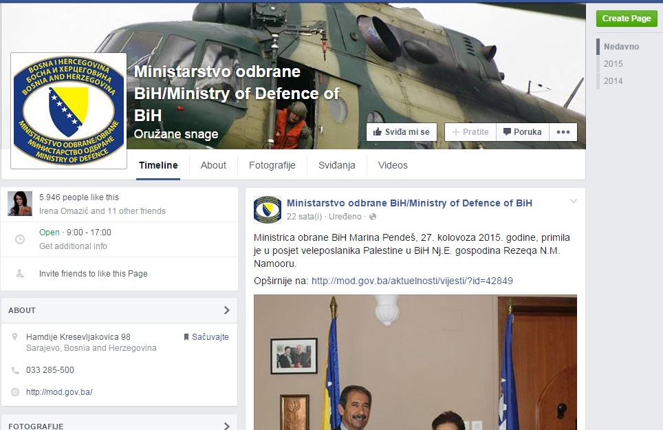
Task: Open the Sviđanja tab
Action: coord(336,165)
